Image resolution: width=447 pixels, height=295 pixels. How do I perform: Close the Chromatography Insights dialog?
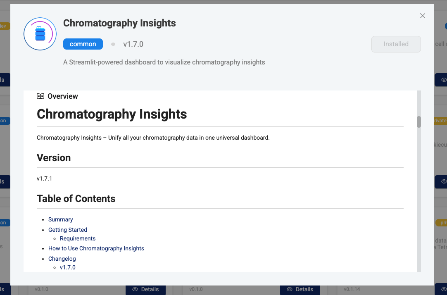[x=423, y=16]
